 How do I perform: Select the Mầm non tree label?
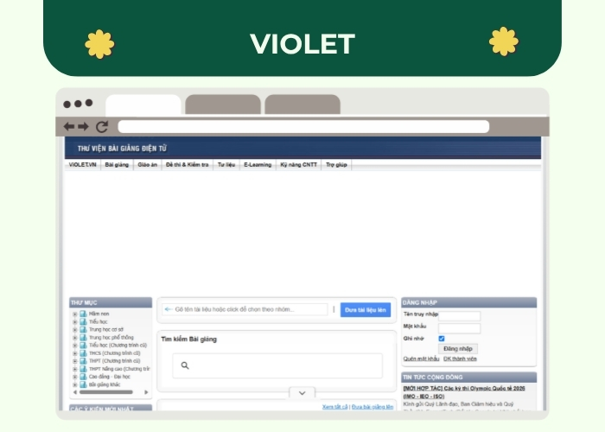99,314
